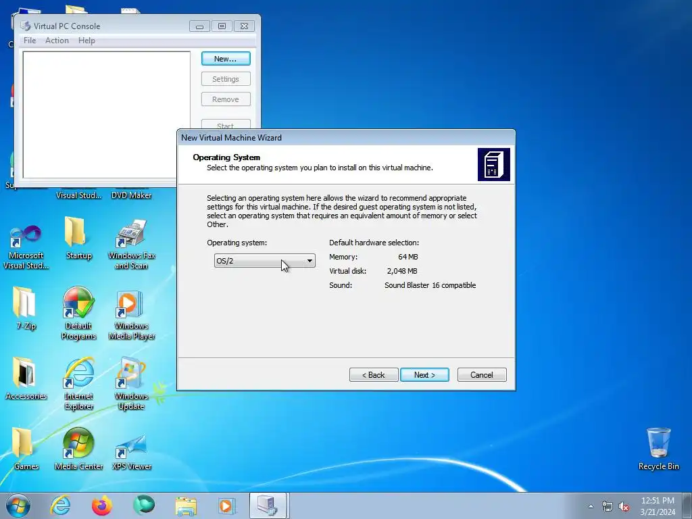
Task: Open the Action menu in Virtual PC Console
Action: point(57,40)
